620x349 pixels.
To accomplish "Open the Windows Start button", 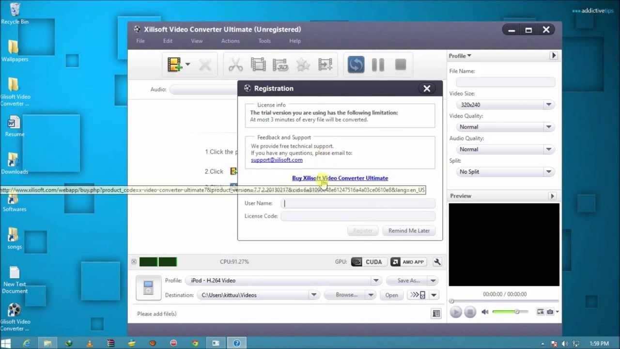I will (x=6, y=343).
